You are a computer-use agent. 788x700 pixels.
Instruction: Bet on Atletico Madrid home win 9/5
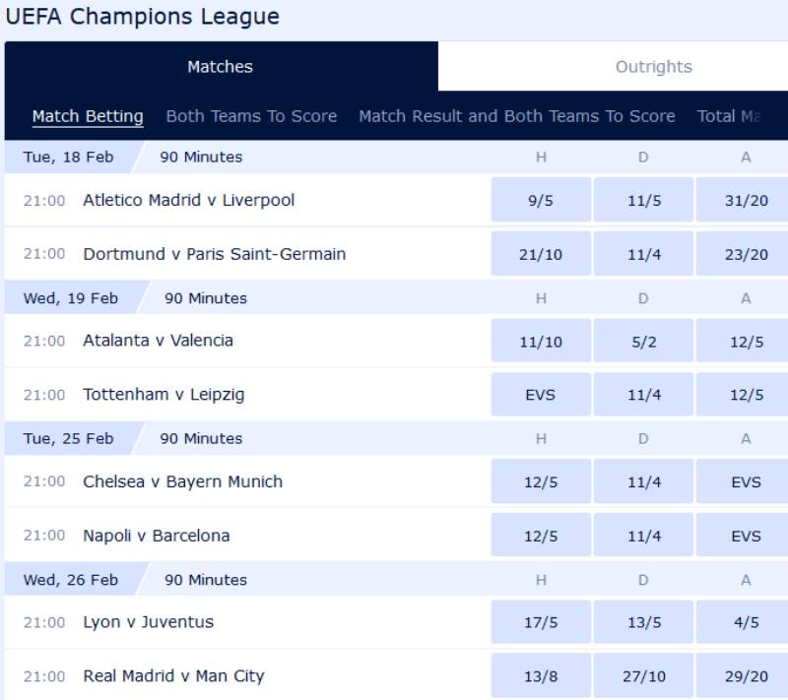[541, 200]
